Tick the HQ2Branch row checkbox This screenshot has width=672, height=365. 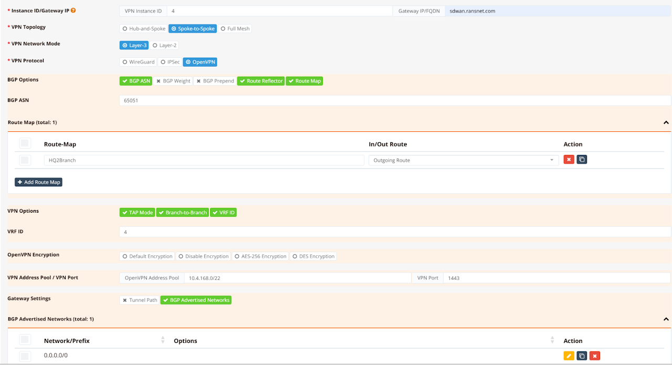(25, 160)
